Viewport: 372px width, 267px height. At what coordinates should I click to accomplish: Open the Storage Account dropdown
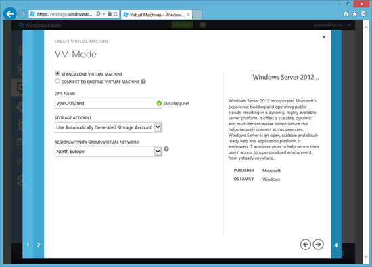click(108, 127)
